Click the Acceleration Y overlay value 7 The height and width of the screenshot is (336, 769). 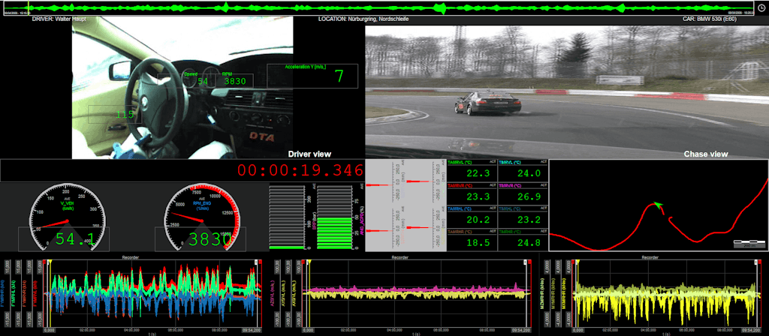[x=339, y=76]
